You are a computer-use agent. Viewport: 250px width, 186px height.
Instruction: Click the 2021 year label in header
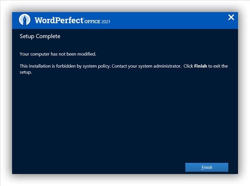pyautogui.click(x=106, y=21)
